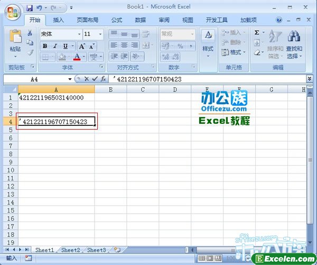The width and height of the screenshot is (317, 265).
Task: Increase font size with the large A
Action: [x=82, y=47]
